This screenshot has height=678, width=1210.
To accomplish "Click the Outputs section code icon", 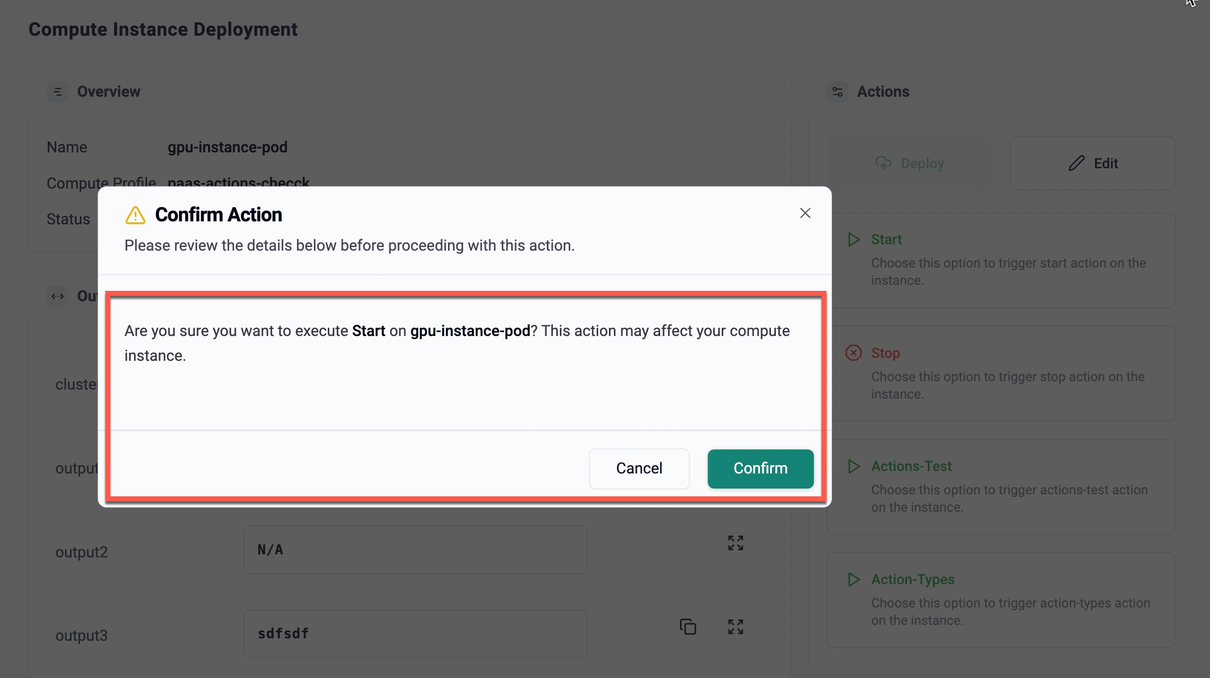I will pyautogui.click(x=58, y=296).
